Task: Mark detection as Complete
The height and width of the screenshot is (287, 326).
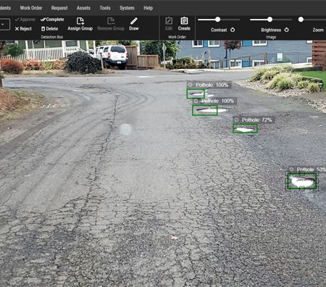Action: 52,20
